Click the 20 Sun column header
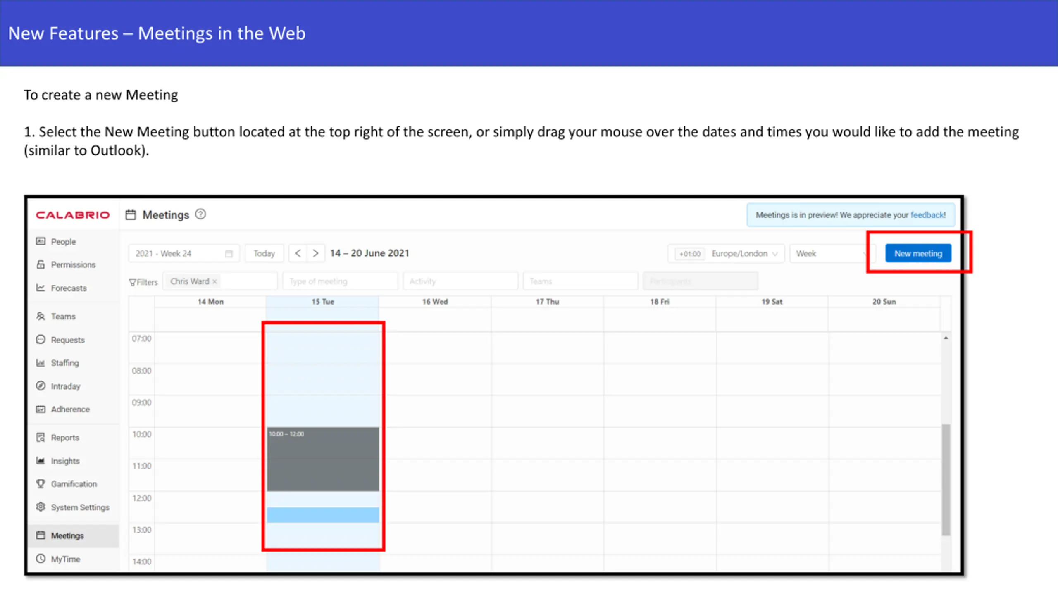The image size is (1058, 595). click(884, 302)
